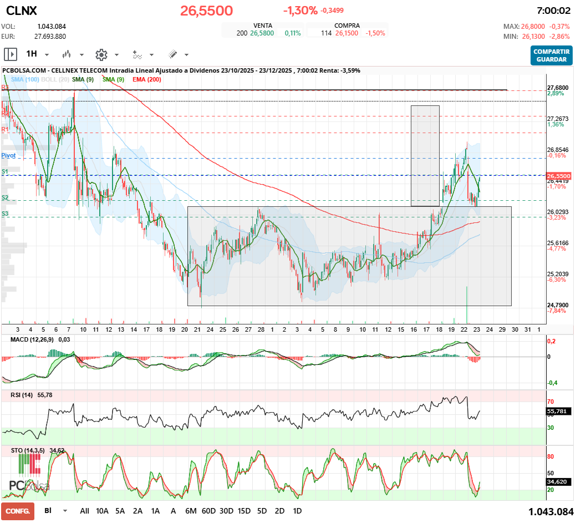Click the Pivot level label

8,155
